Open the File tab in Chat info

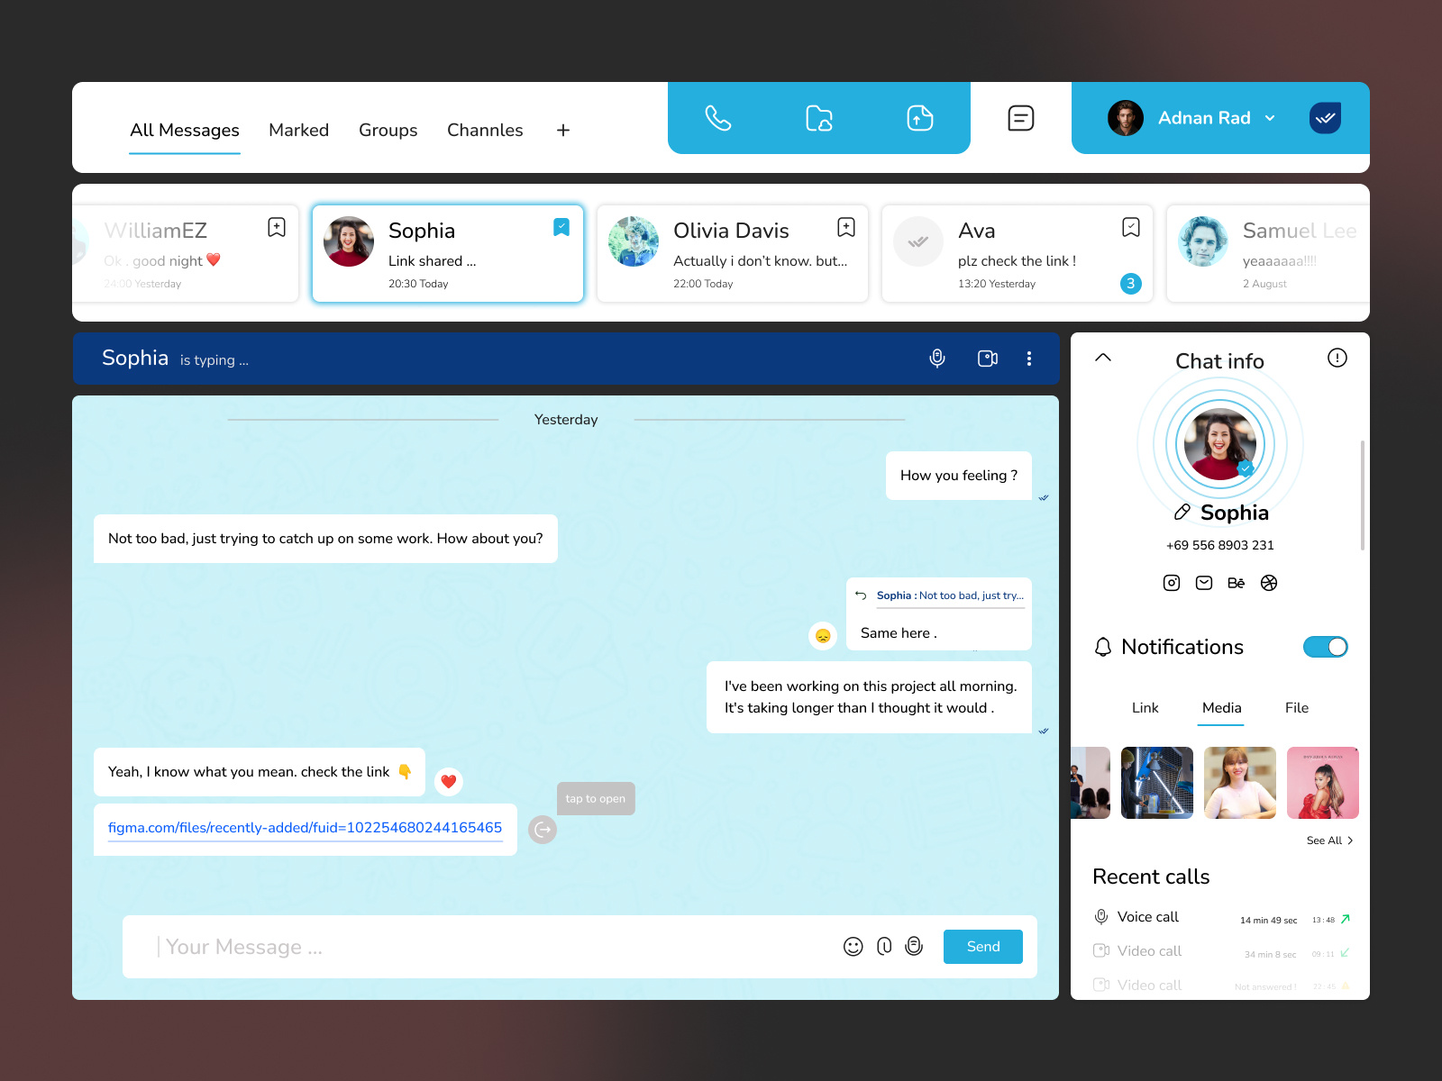[1296, 708]
